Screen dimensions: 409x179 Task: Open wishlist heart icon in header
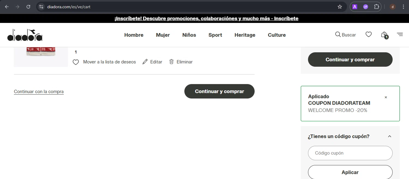pos(369,35)
